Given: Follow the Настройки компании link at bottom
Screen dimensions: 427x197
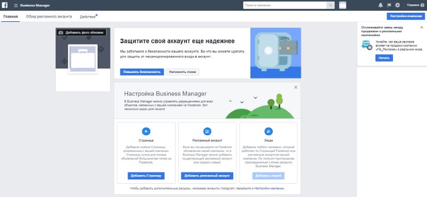Looking at the screenshot, I should pos(269,188).
